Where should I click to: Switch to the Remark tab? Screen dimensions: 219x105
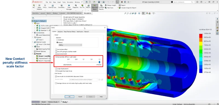pyautogui.click(x=87, y=32)
